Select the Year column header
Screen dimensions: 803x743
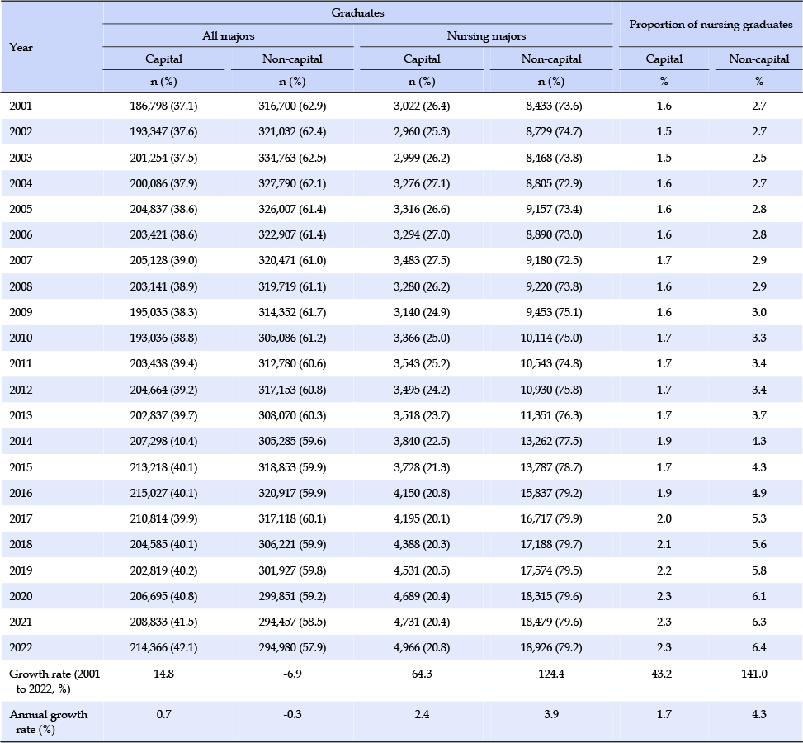[21, 47]
